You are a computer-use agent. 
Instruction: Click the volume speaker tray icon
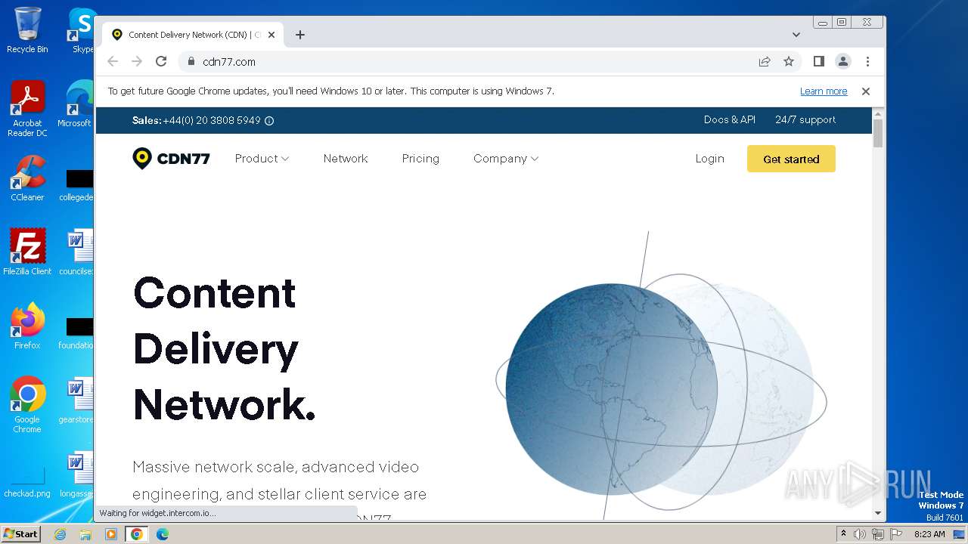tap(860, 534)
